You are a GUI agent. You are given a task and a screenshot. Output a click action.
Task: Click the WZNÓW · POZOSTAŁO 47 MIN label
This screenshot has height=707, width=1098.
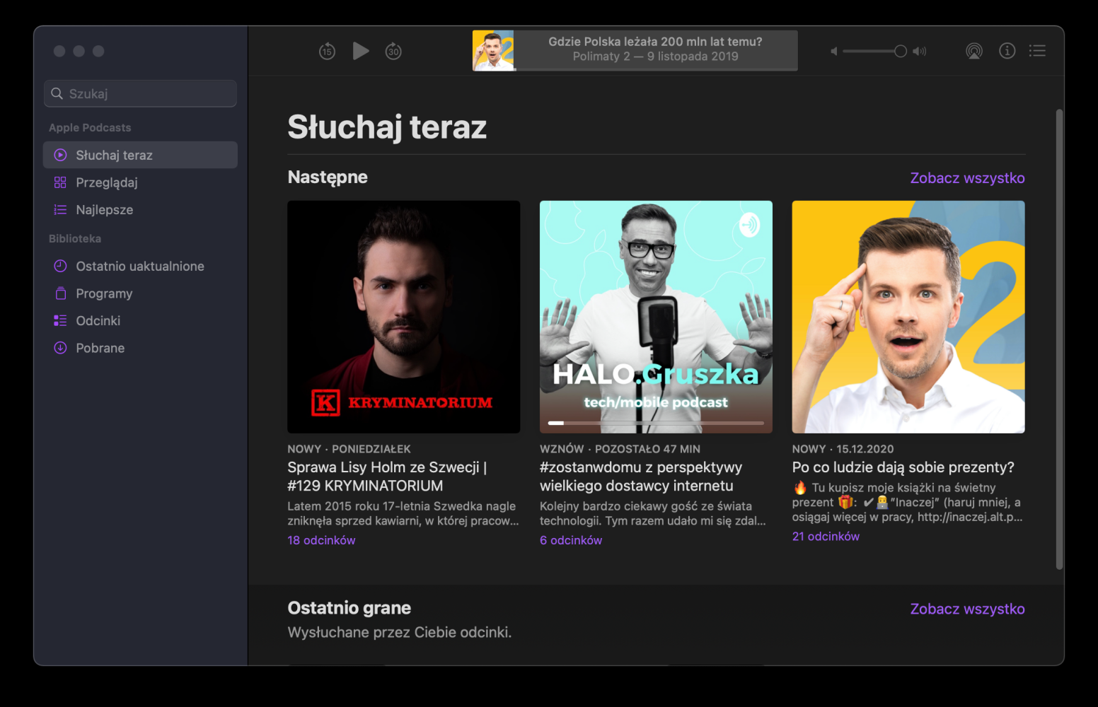tap(620, 449)
